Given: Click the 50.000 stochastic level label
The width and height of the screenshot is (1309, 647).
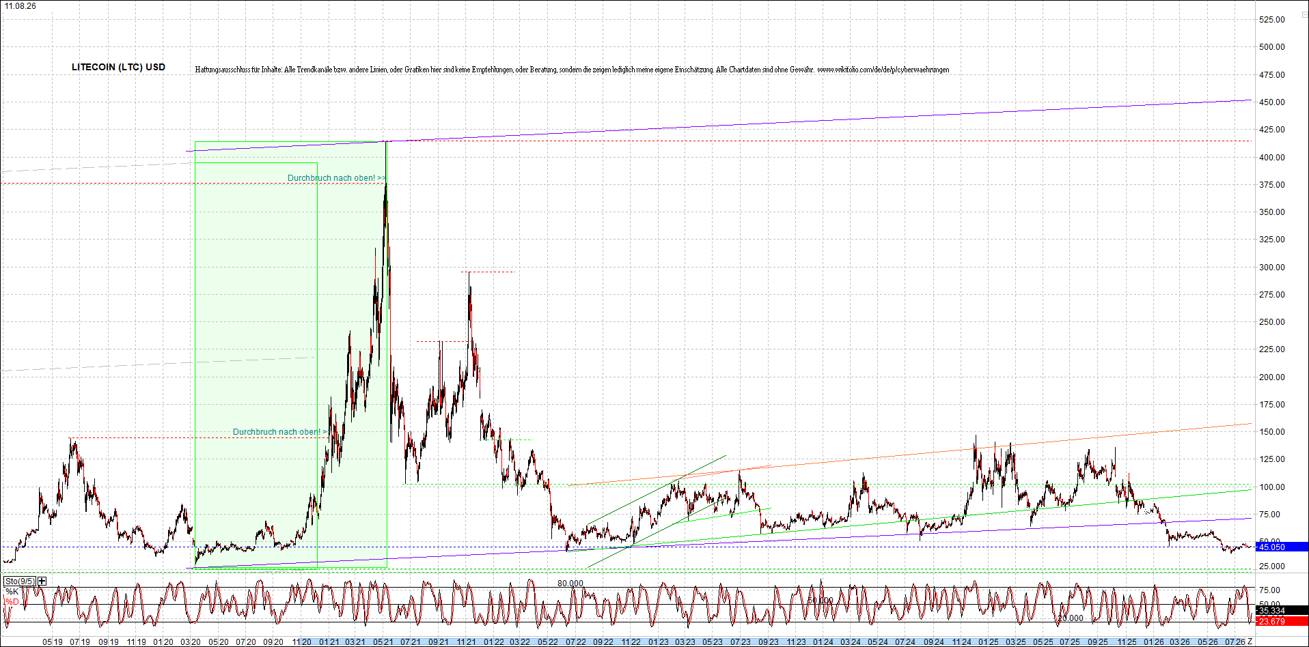Looking at the screenshot, I should (821, 601).
